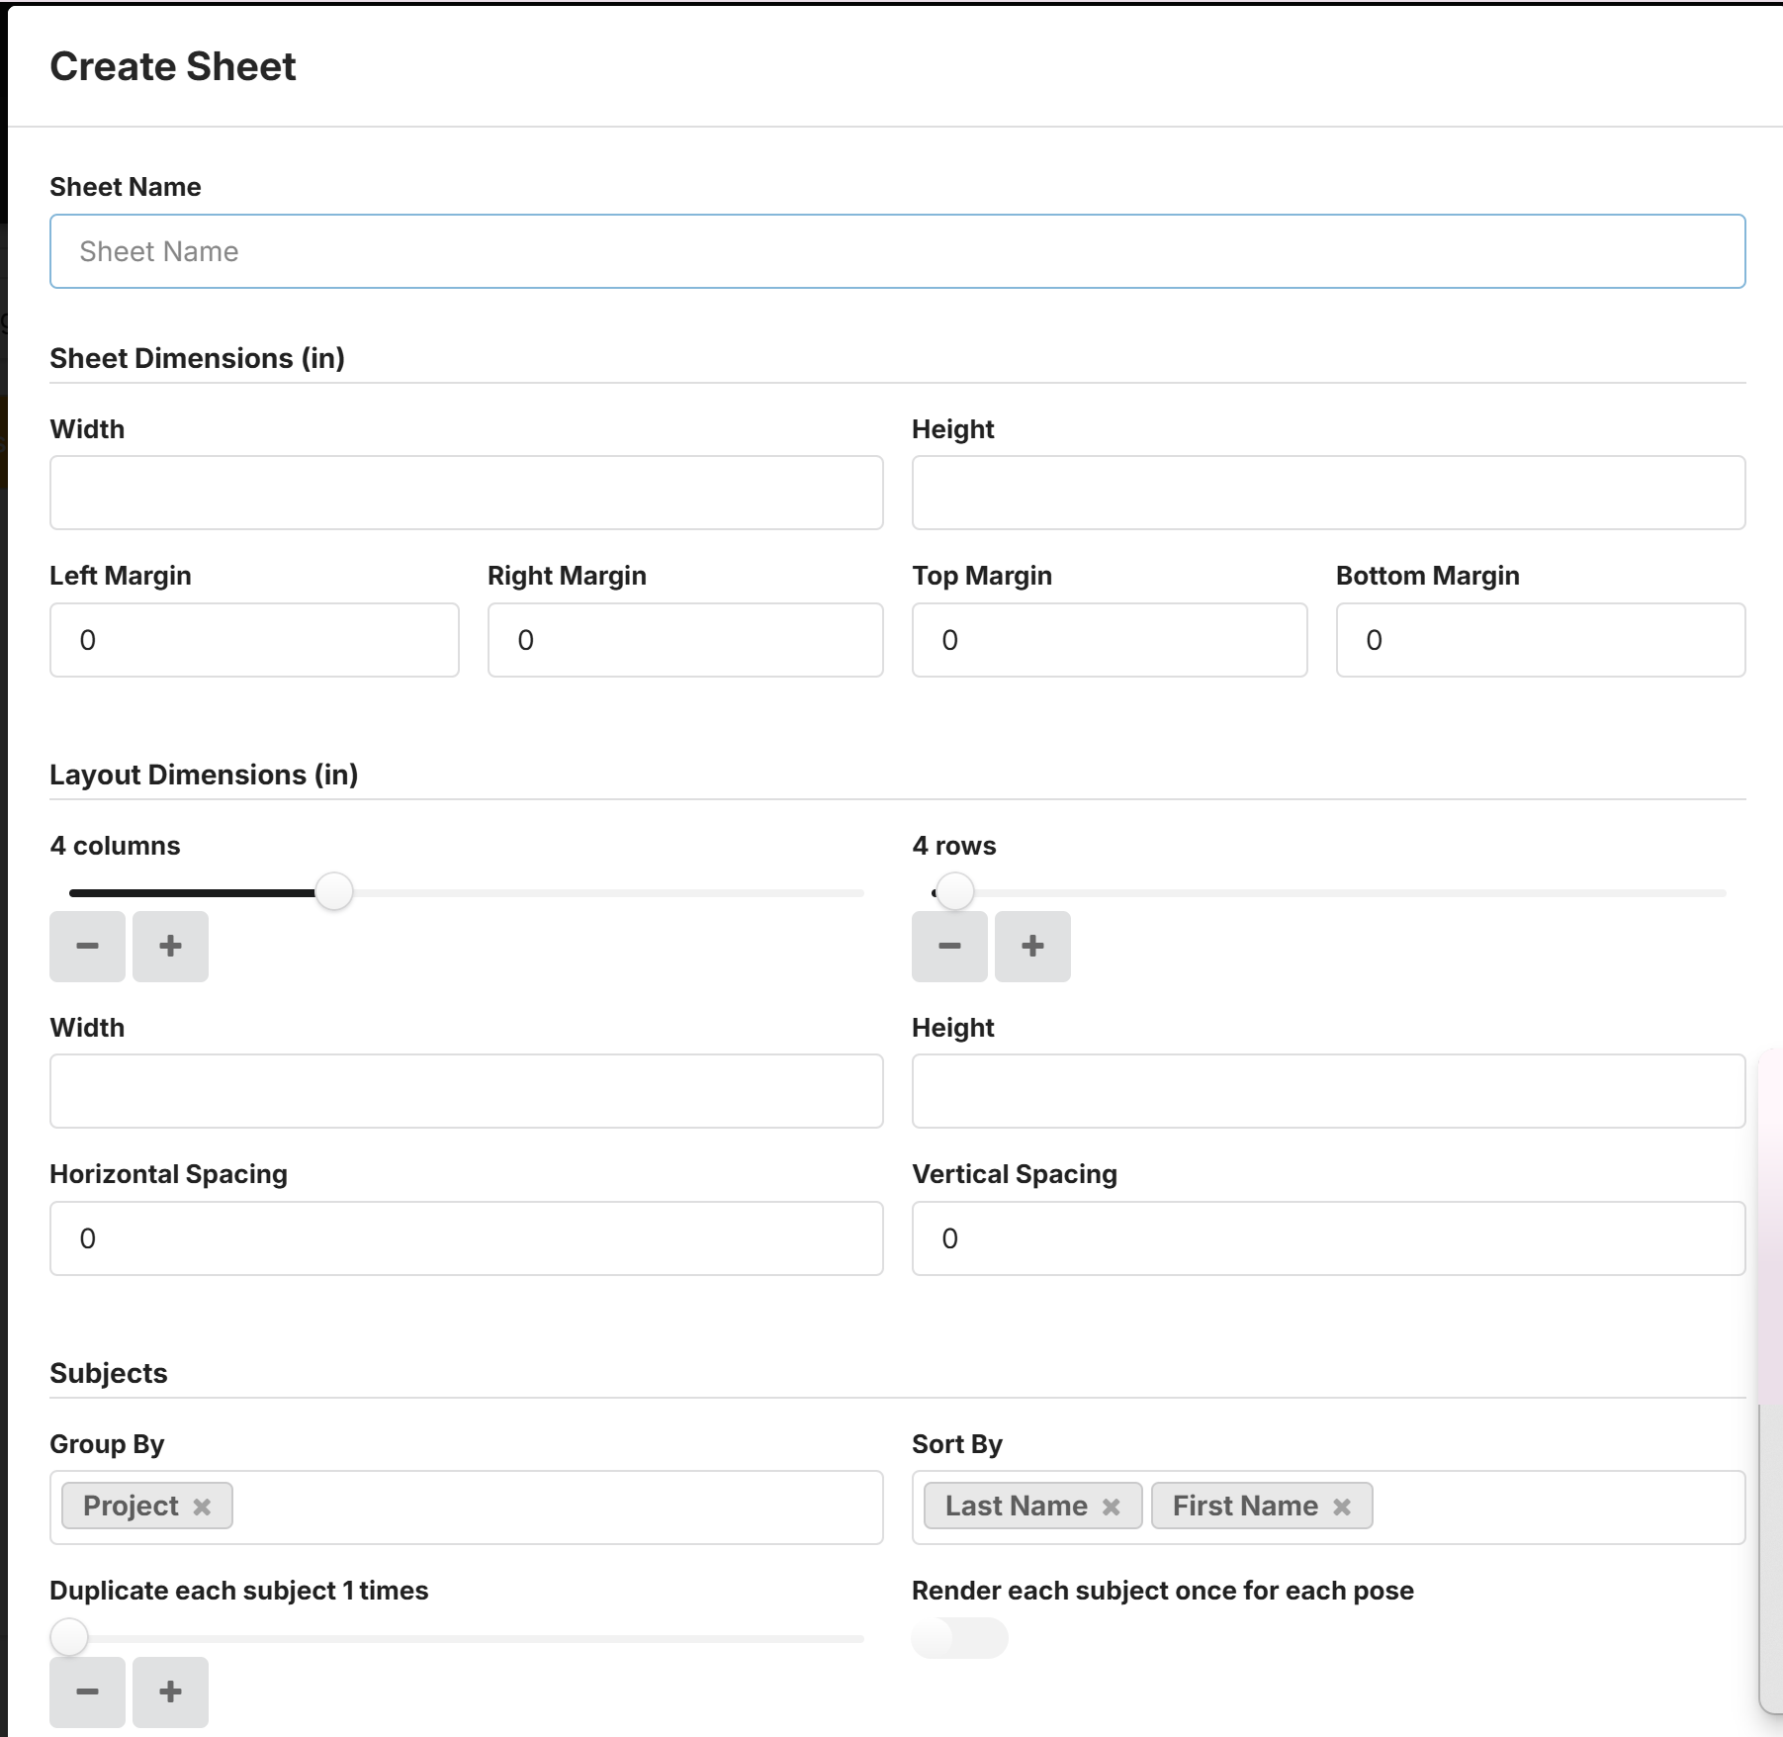Screen dimensions: 1783x1737
Task: Focus the Sheet Dimensions Width field
Action: pyautogui.click(x=466, y=493)
